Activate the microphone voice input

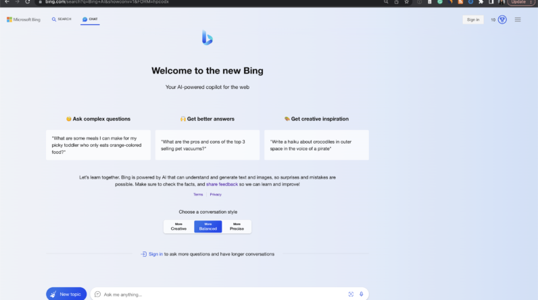tap(361, 294)
